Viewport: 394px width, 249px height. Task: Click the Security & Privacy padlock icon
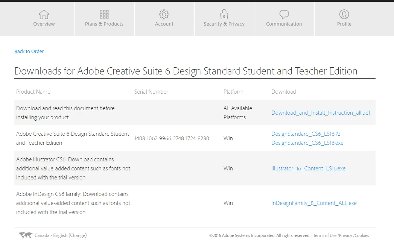point(224,14)
